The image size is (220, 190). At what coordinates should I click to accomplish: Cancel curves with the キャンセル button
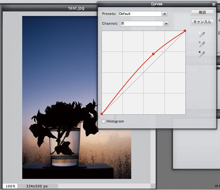tap(202, 22)
